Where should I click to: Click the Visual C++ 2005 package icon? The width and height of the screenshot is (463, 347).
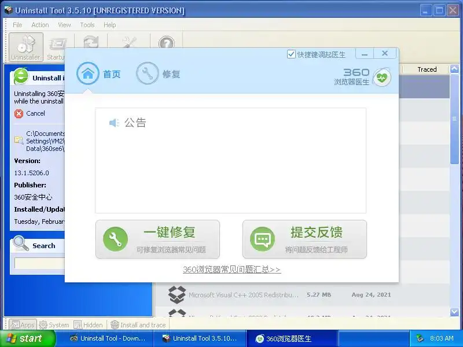(177, 295)
